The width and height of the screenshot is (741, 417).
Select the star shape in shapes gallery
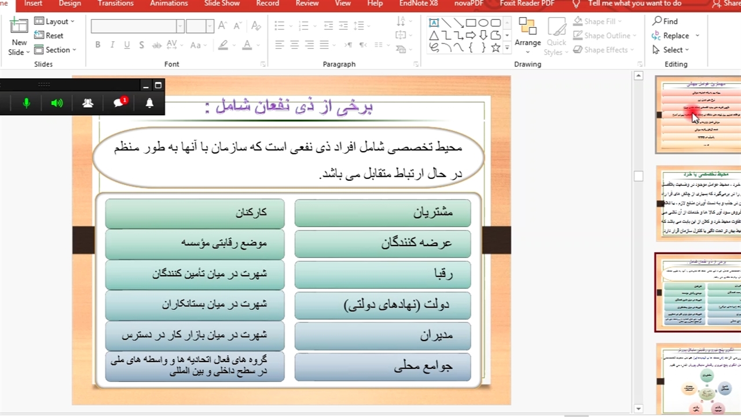click(496, 49)
